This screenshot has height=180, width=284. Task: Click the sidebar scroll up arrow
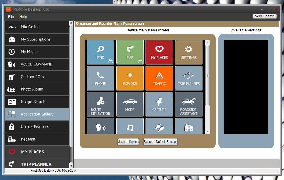coord(71,23)
